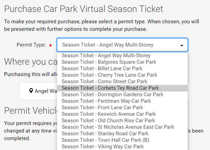Click the dropdown arrow on Permit Type field

182,45
